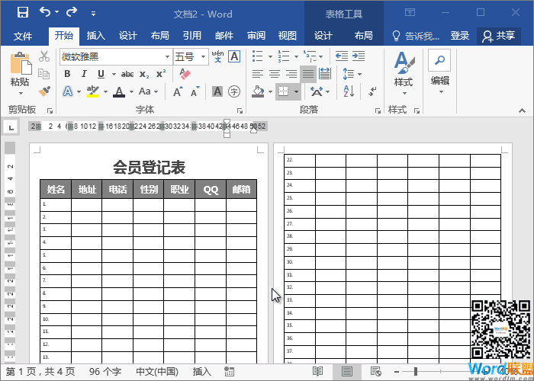
Task: Open the font name dropdown (微软雅黑)
Action: (x=168, y=57)
